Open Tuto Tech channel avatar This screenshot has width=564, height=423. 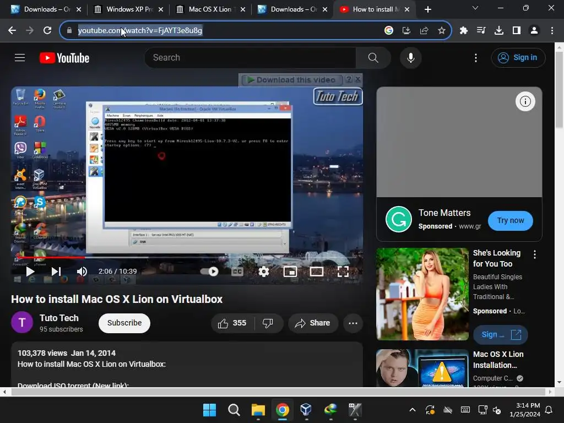point(22,322)
